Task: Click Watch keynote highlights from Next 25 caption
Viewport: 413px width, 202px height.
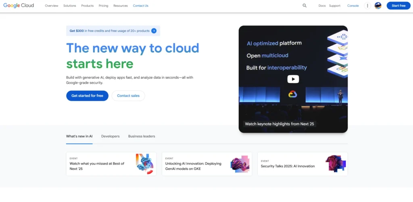Action: pos(280,124)
